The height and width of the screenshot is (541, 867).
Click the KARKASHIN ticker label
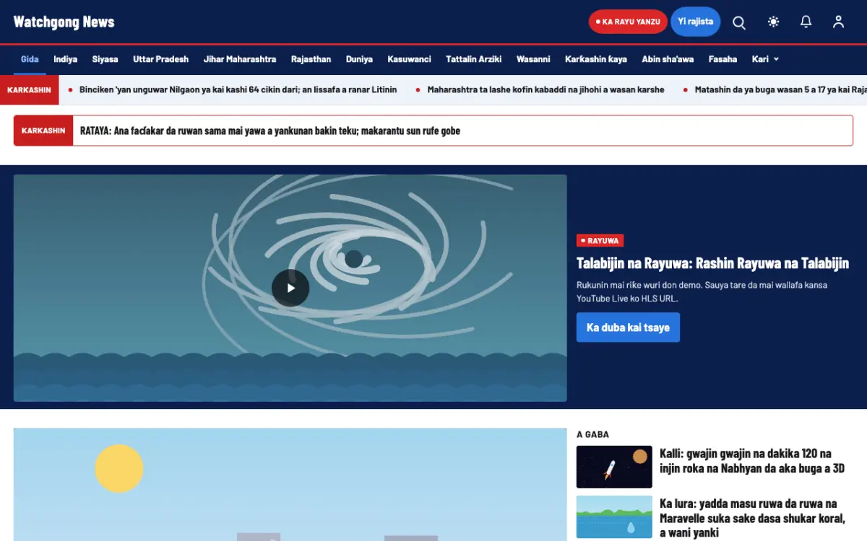[x=29, y=90]
